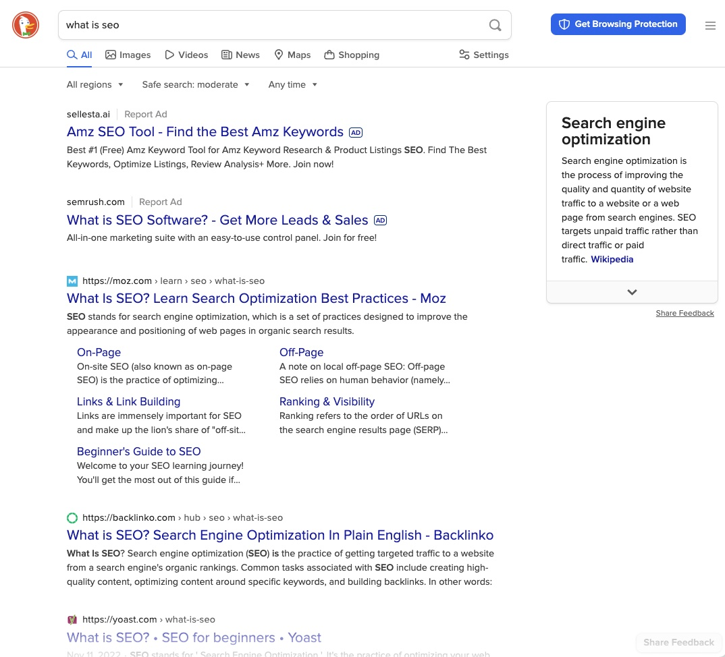Image resolution: width=725 pixels, height=657 pixels.
Task: Click the https://backlinko.com breadcrumb URL
Action: click(128, 517)
